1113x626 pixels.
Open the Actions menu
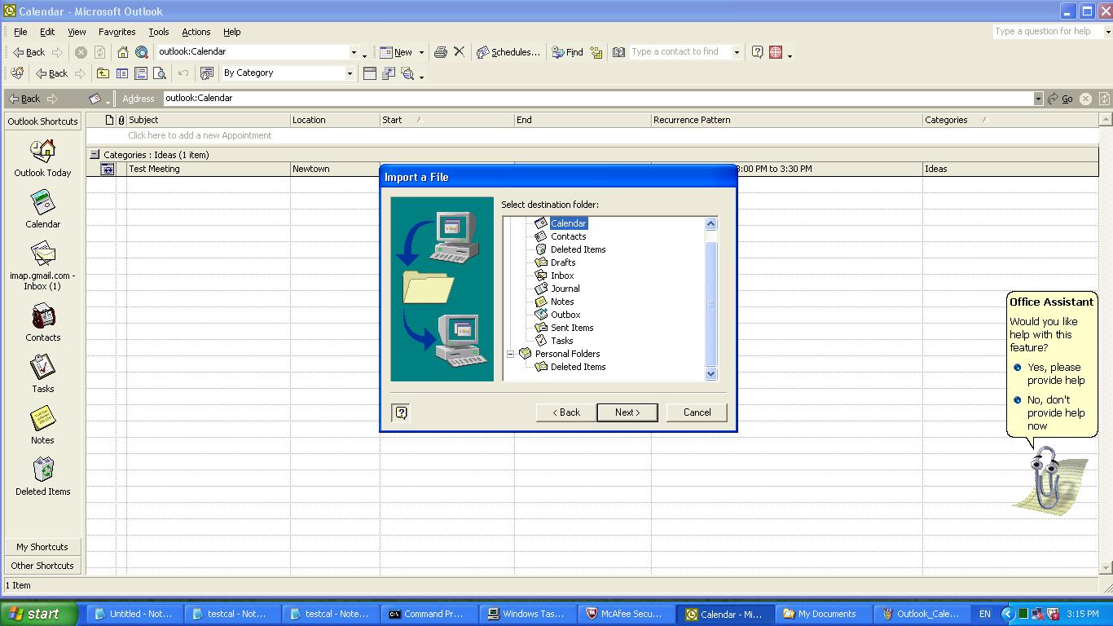196,32
